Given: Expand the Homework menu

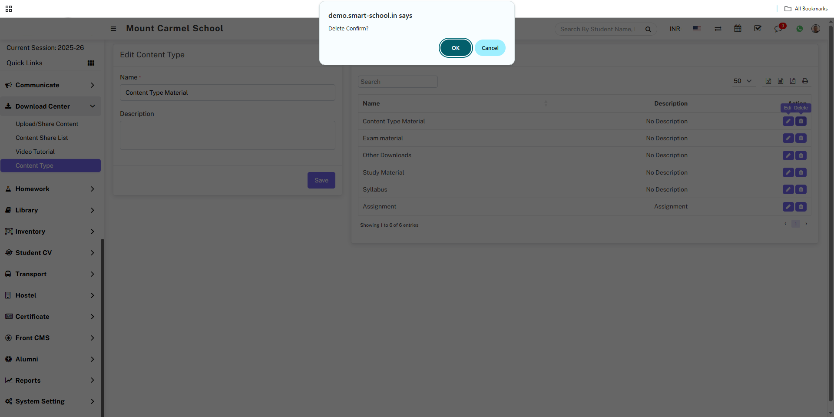Looking at the screenshot, I should click(x=50, y=189).
